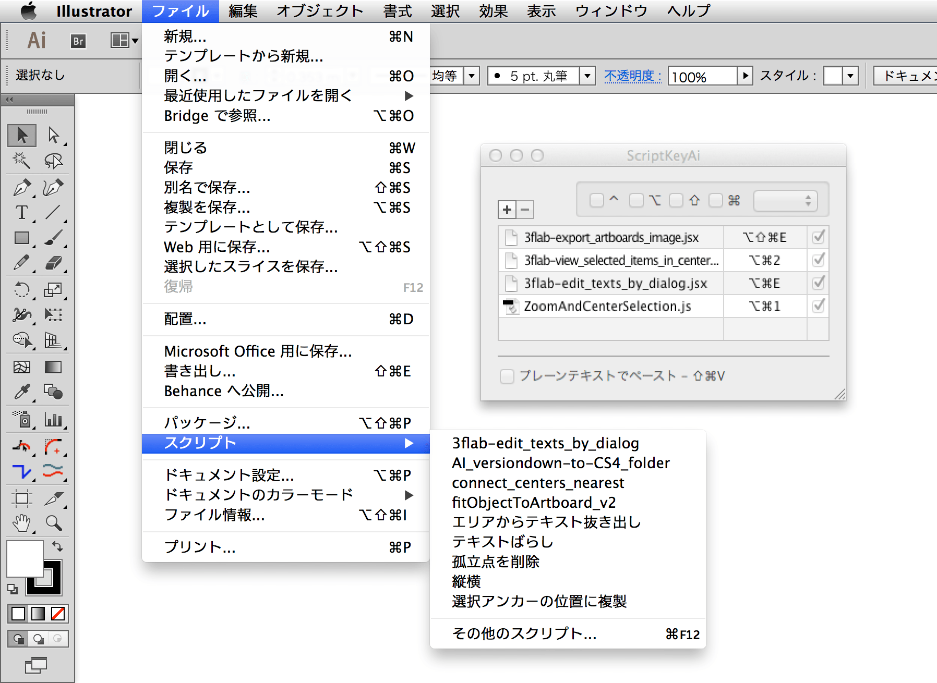937x683 pixels.
Task: Expand the opacity 100% slider arrow
Action: tap(746, 76)
